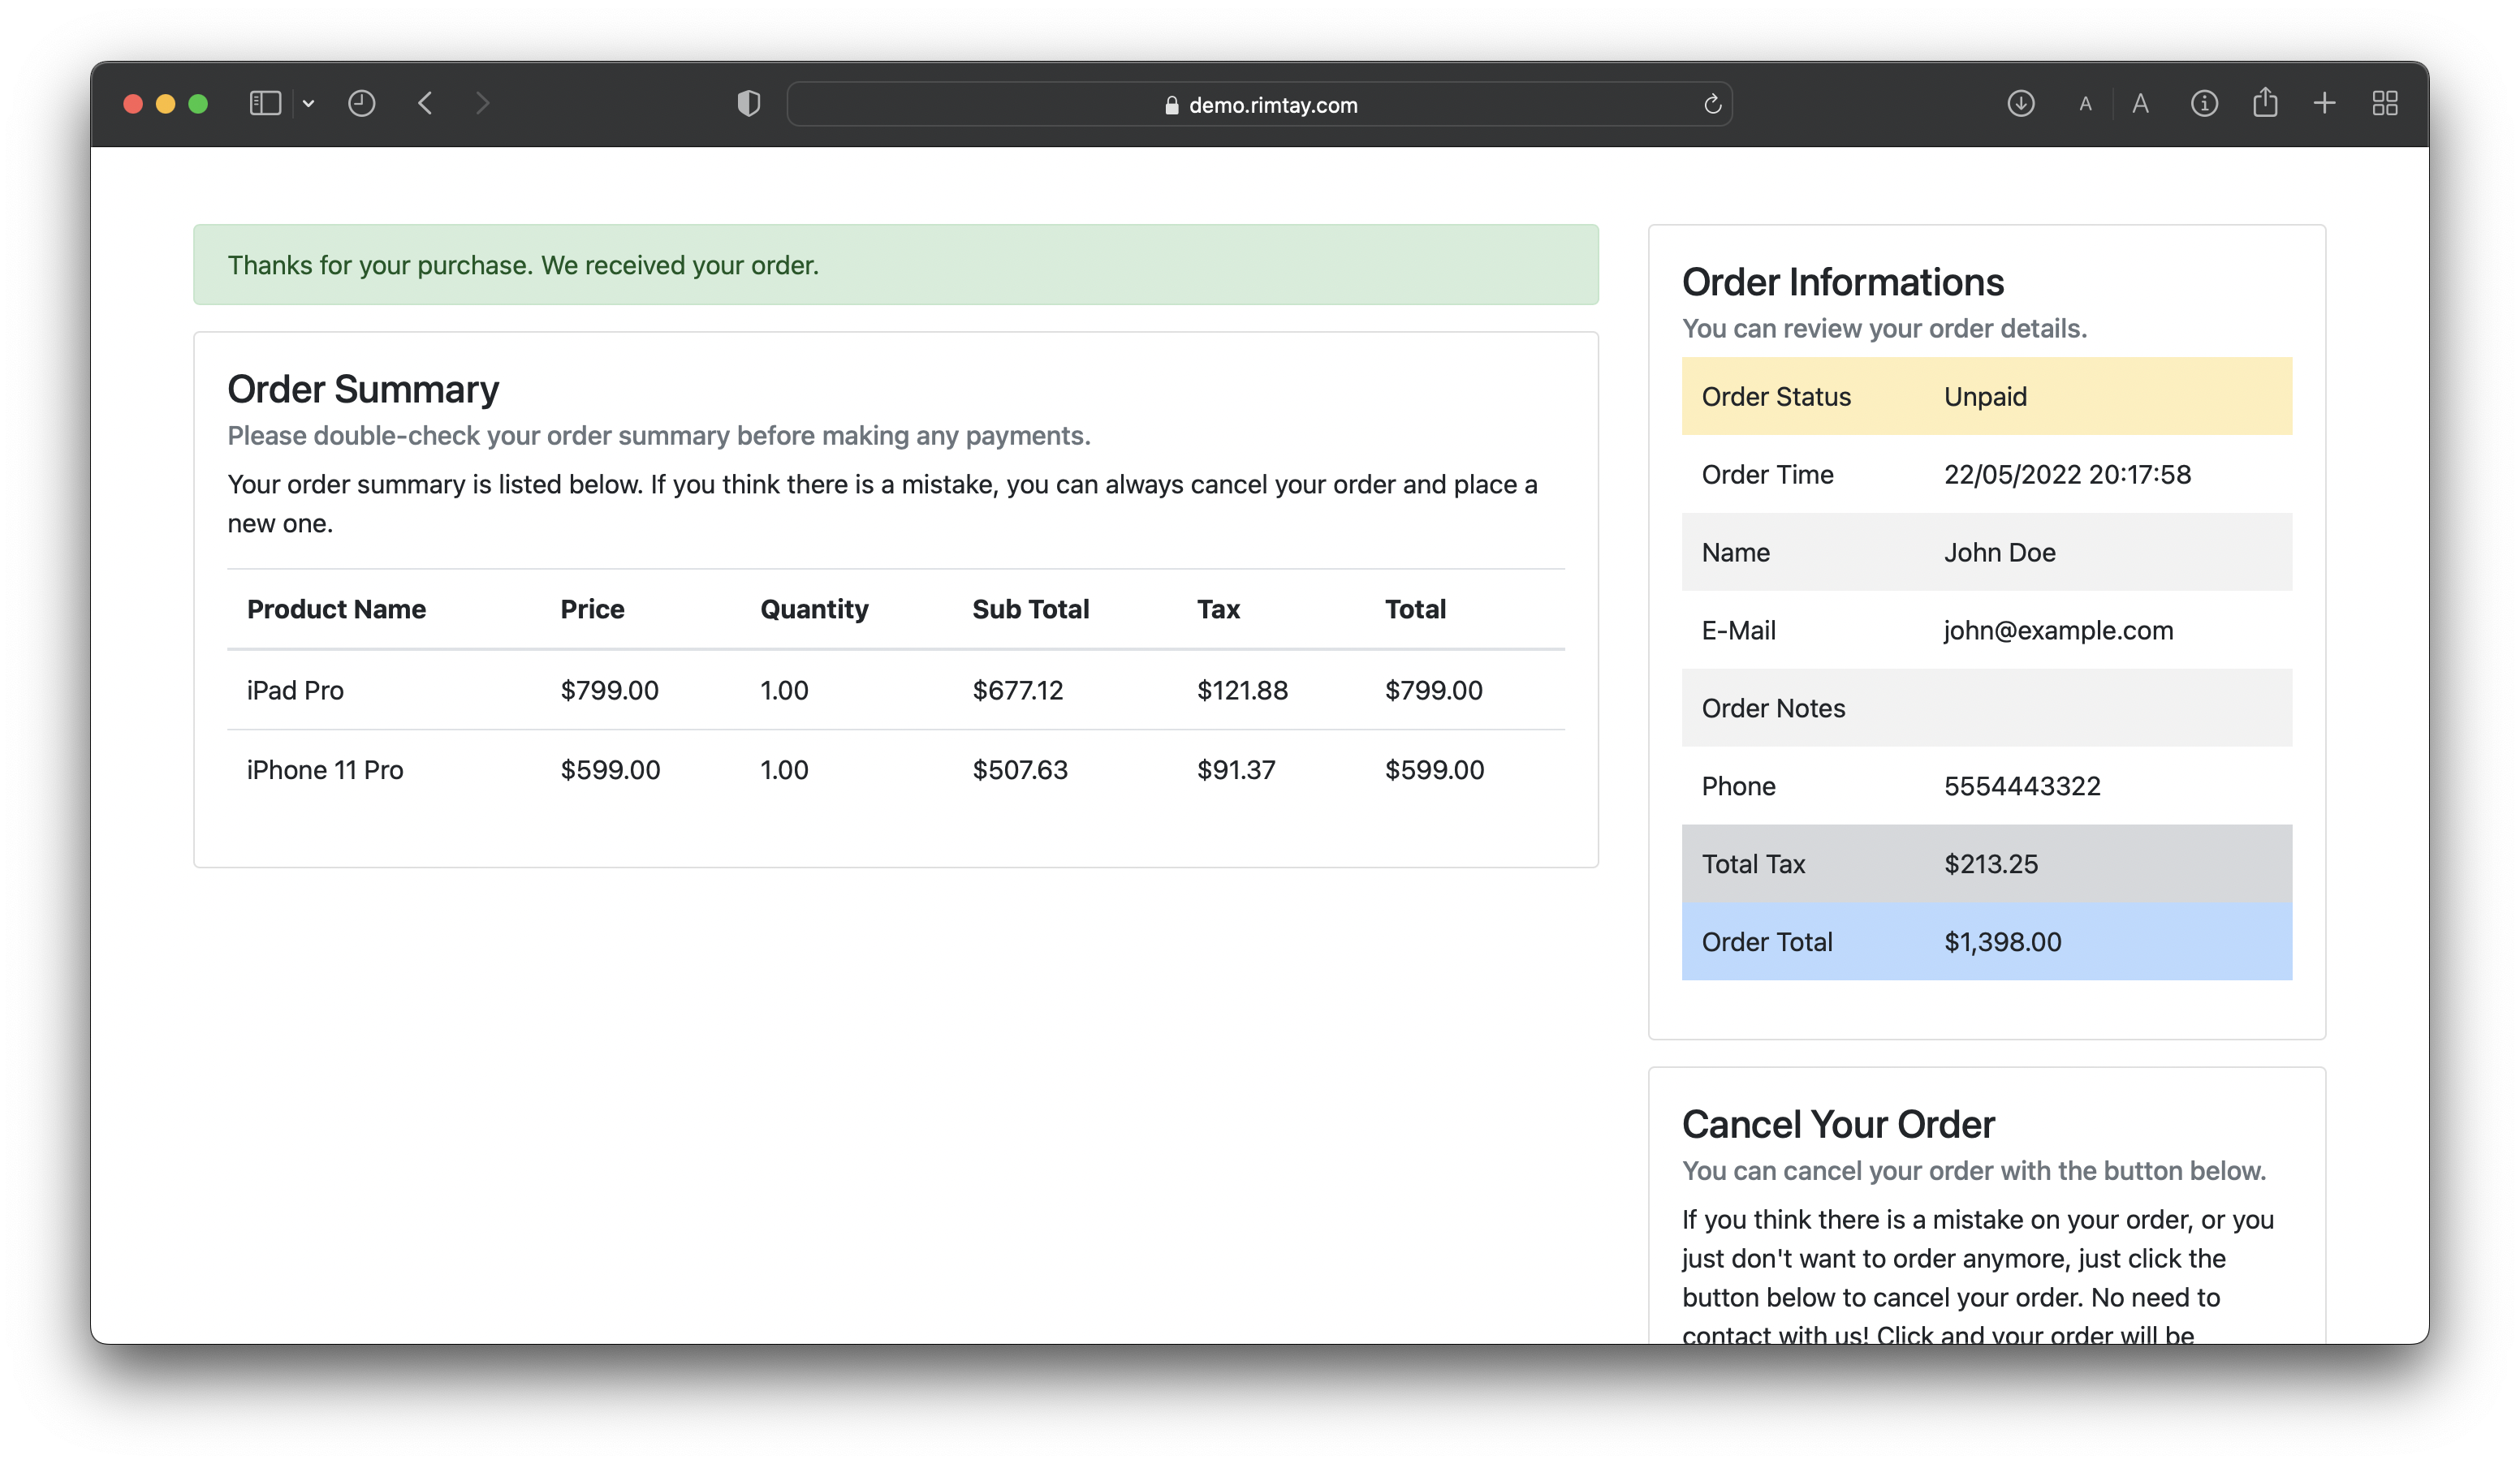Show browsing history with the clock icon
The width and height of the screenshot is (2520, 1464).
362,103
